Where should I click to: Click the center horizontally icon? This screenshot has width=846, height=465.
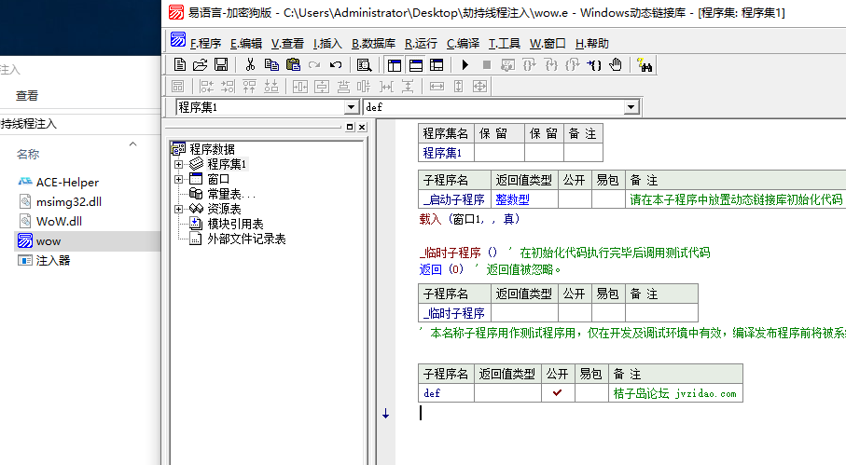pos(300,87)
